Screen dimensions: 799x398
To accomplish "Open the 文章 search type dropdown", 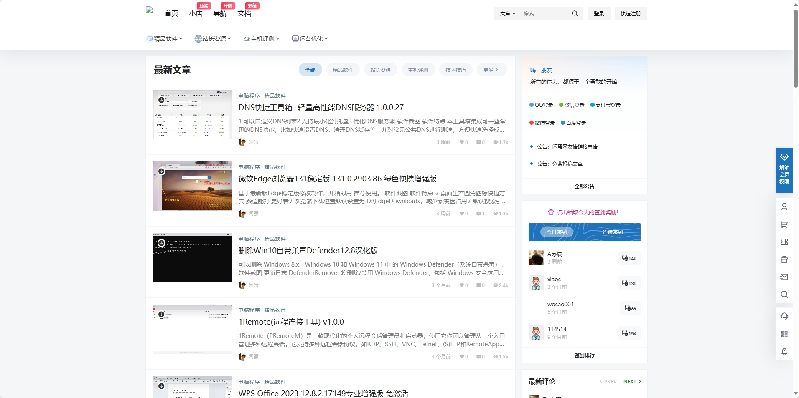I will tap(508, 14).
